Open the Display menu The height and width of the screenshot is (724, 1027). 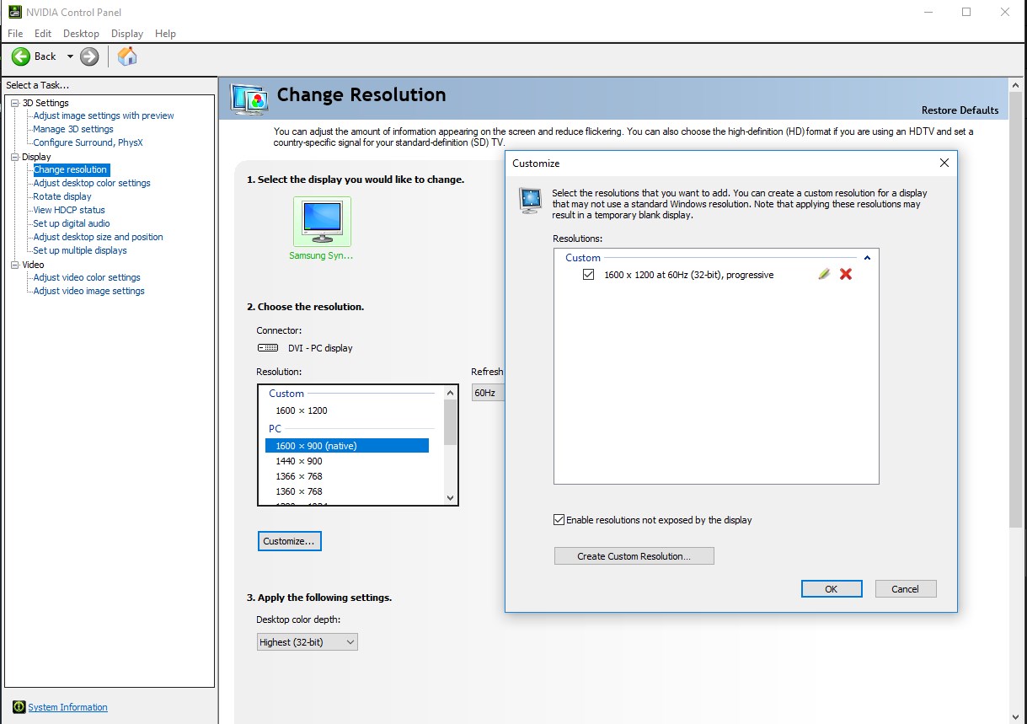coord(127,34)
